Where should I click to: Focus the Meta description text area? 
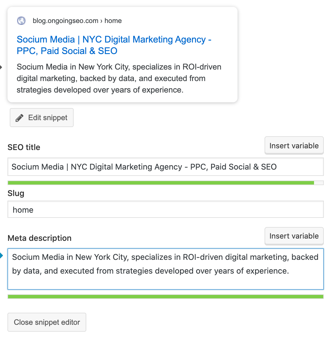coord(166,269)
